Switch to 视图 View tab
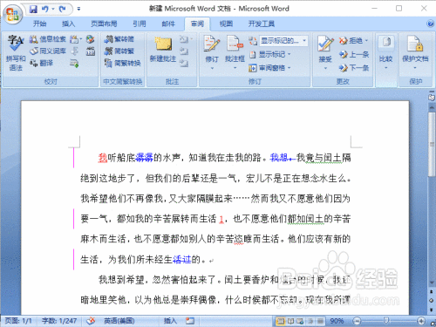The width and height of the screenshot is (436, 327). tap(226, 24)
